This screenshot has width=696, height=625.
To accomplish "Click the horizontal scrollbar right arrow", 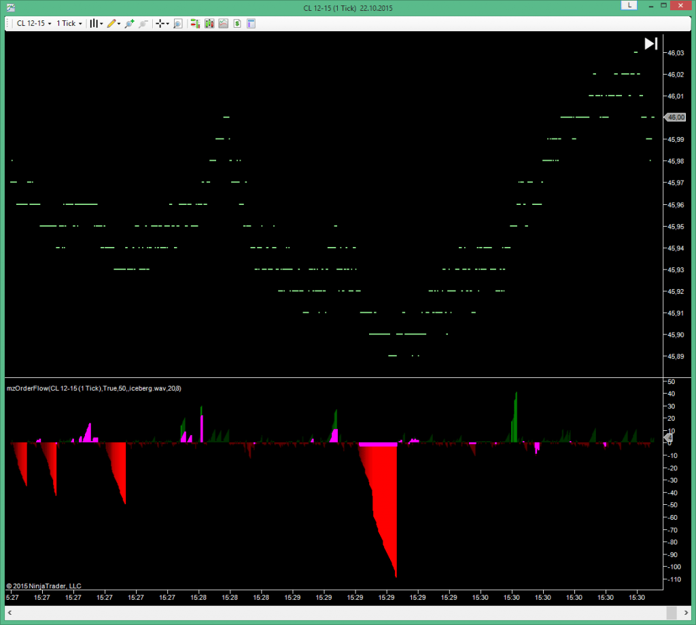I will 686,613.
